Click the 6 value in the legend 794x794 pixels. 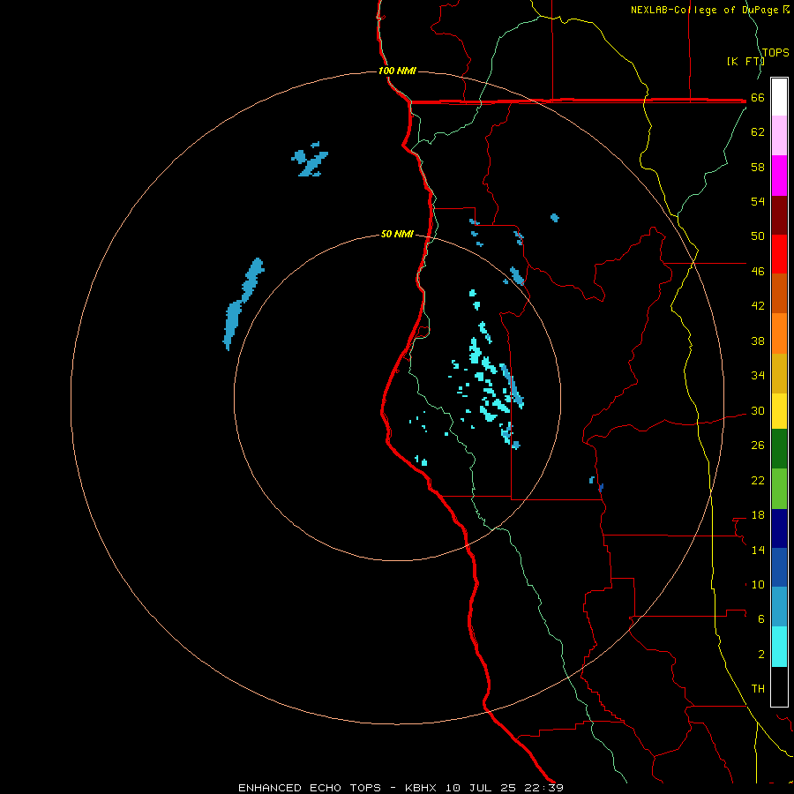pos(761,619)
